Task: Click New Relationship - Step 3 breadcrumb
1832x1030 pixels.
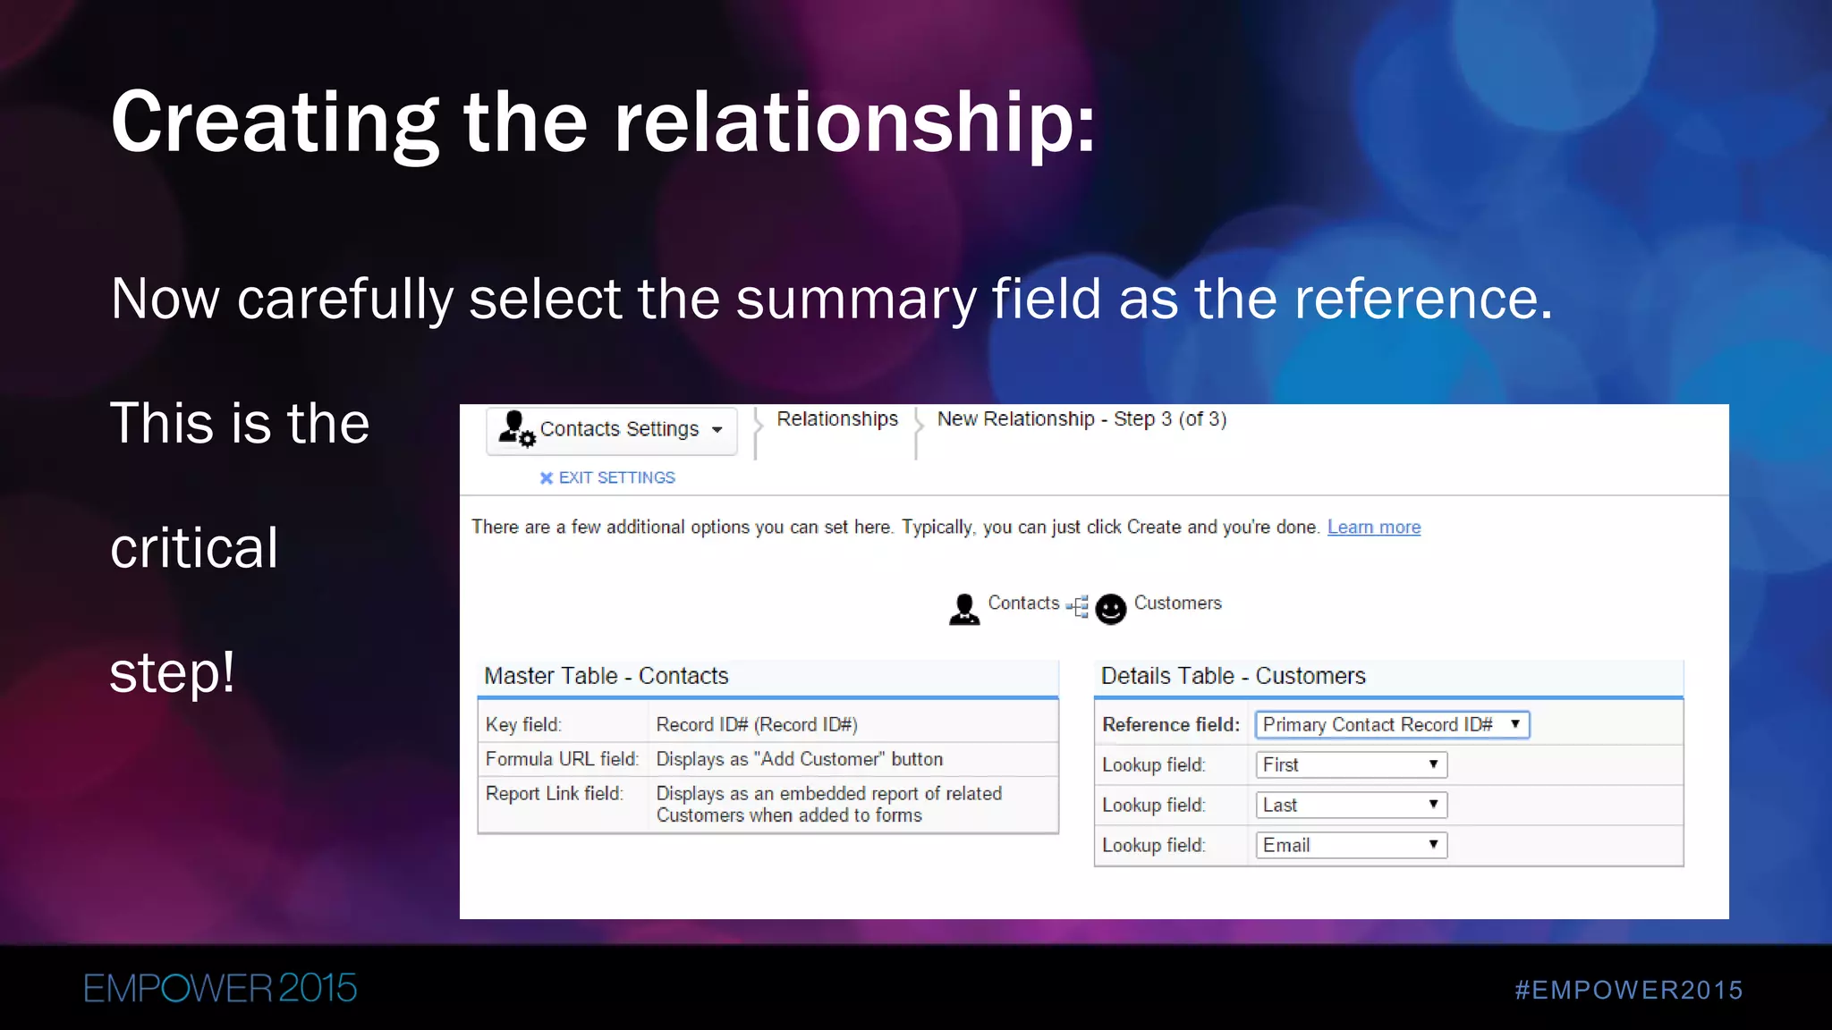Action: (x=1081, y=419)
